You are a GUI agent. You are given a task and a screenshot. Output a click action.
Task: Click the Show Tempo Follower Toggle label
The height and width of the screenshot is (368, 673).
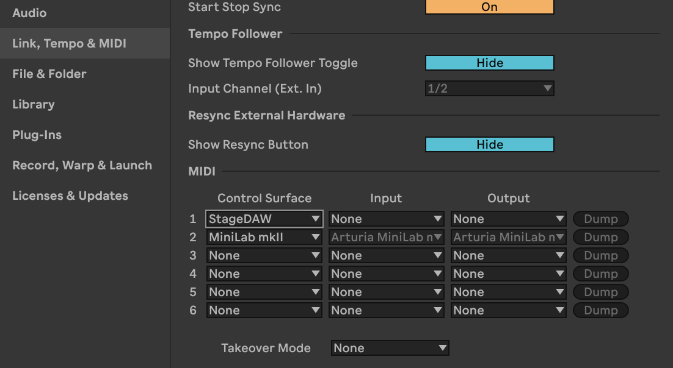[272, 63]
